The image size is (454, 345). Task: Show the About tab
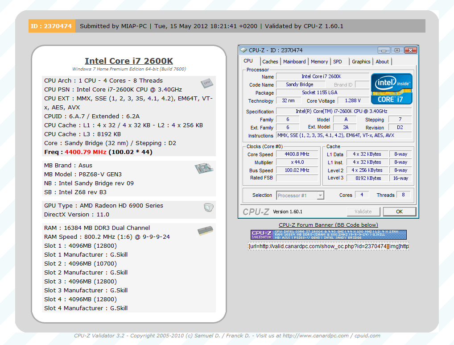point(382,62)
